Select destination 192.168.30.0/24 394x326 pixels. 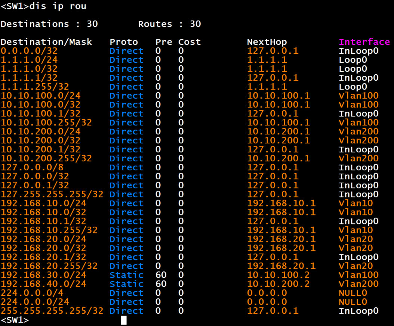43,275
